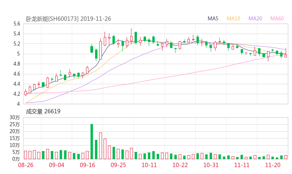Click the 10-31 date axis label
The image size is (292, 174).
[211, 165]
